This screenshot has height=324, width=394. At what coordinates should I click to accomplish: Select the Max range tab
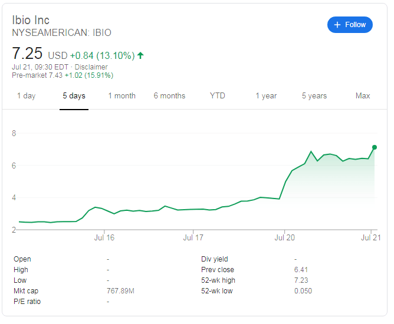(x=363, y=96)
